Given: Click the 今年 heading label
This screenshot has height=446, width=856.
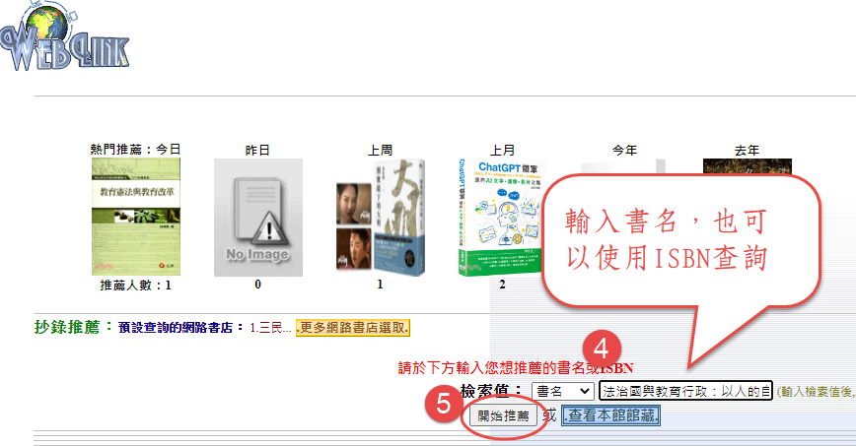Looking at the screenshot, I should 624,150.
